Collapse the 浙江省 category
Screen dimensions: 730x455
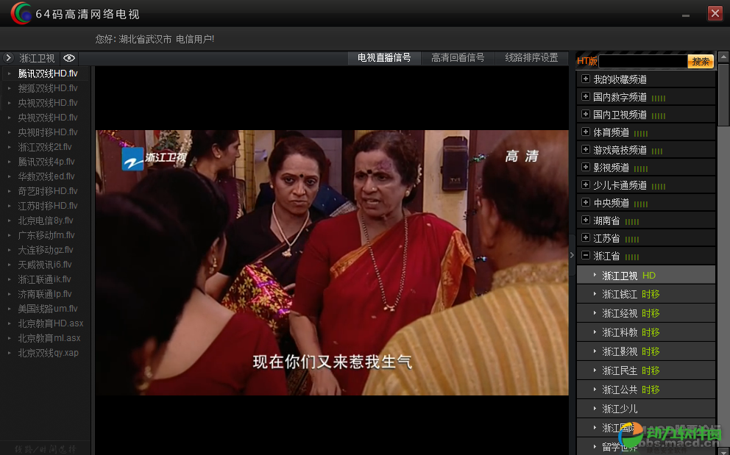click(586, 256)
